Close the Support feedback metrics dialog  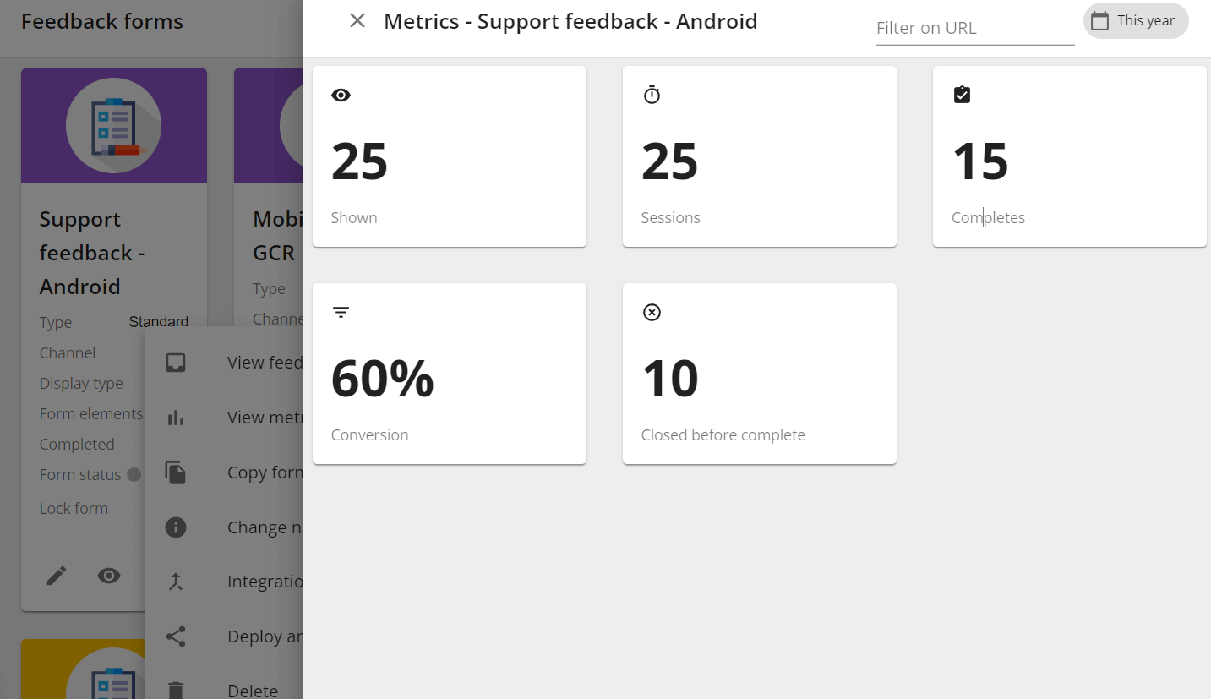(x=357, y=20)
